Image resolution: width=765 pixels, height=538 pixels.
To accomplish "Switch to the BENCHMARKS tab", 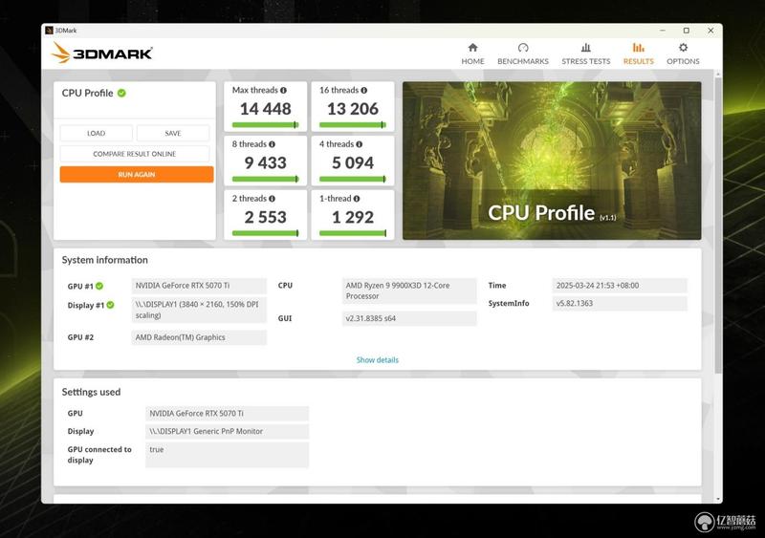I will pyautogui.click(x=523, y=54).
